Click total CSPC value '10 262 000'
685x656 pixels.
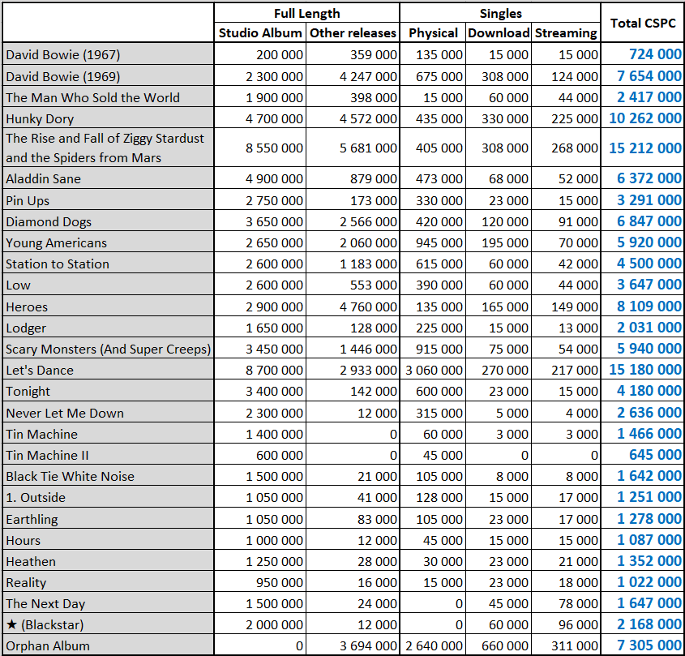644,118
